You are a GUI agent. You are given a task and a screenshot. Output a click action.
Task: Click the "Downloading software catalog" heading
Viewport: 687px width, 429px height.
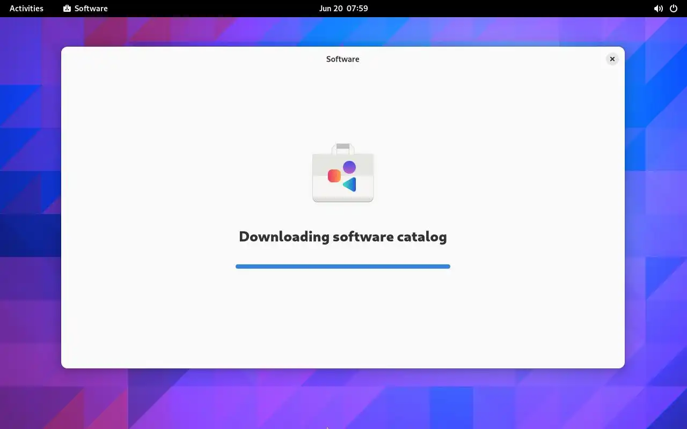pos(343,236)
